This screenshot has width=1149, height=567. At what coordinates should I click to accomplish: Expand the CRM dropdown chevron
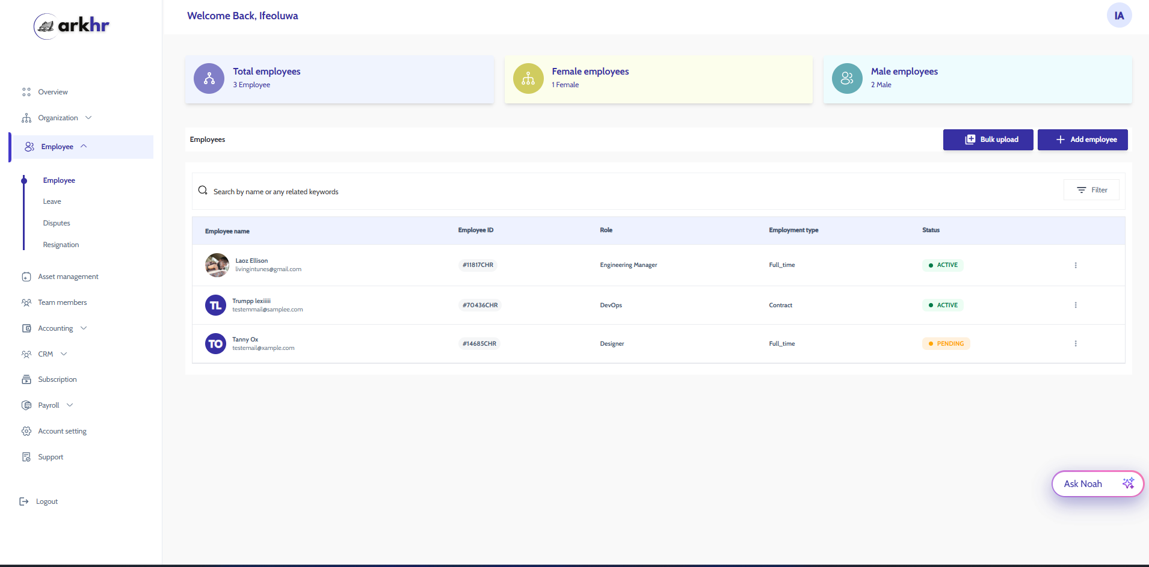[64, 354]
